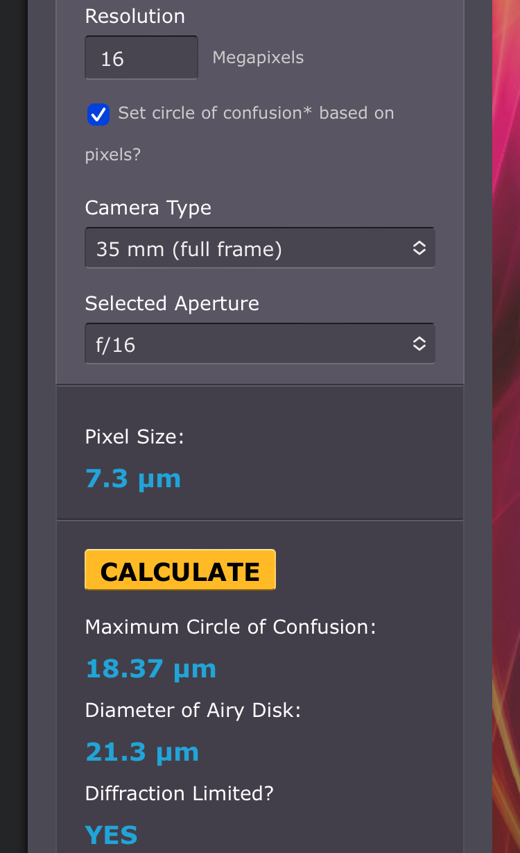The image size is (520, 853).
Task: Click the Pixel Size label
Action: coord(135,437)
